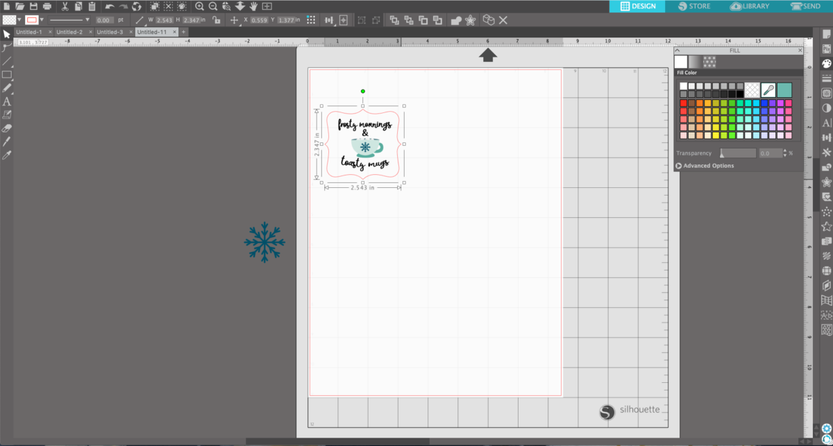Click the Cut scissors icon
The width and height of the screenshot is (833, 446).
pos(65,6)
